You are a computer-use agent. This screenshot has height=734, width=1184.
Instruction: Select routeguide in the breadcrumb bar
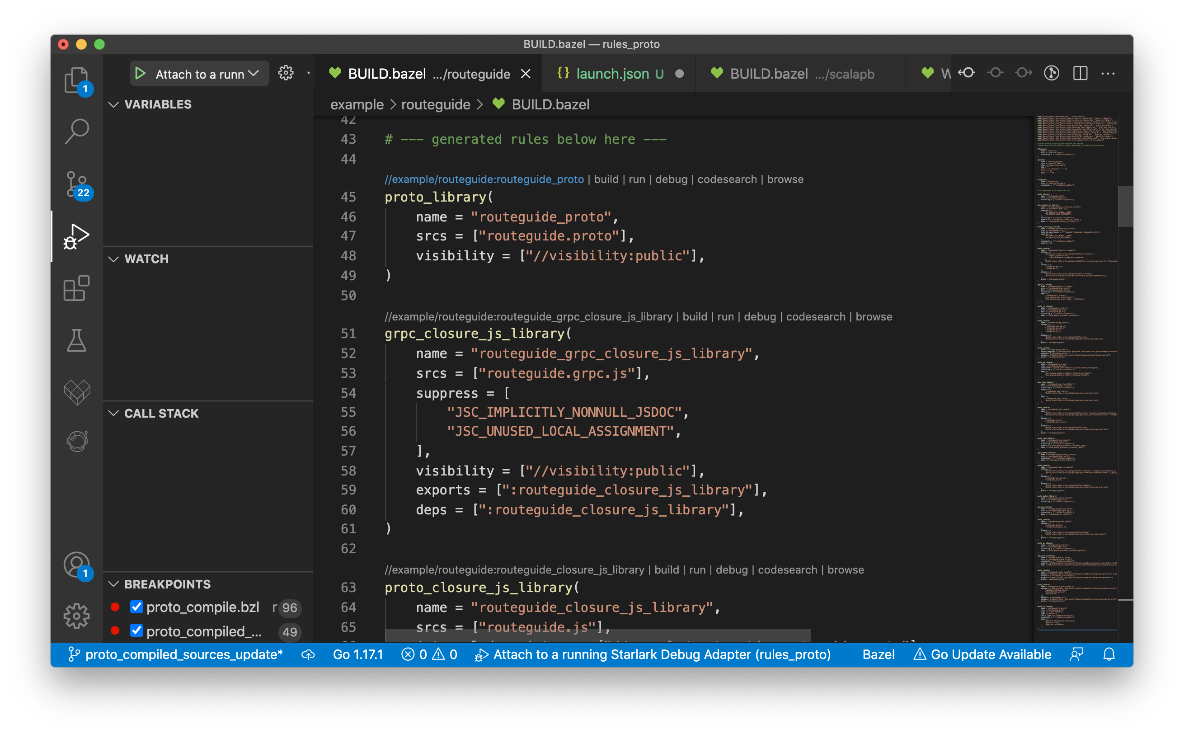435,104
